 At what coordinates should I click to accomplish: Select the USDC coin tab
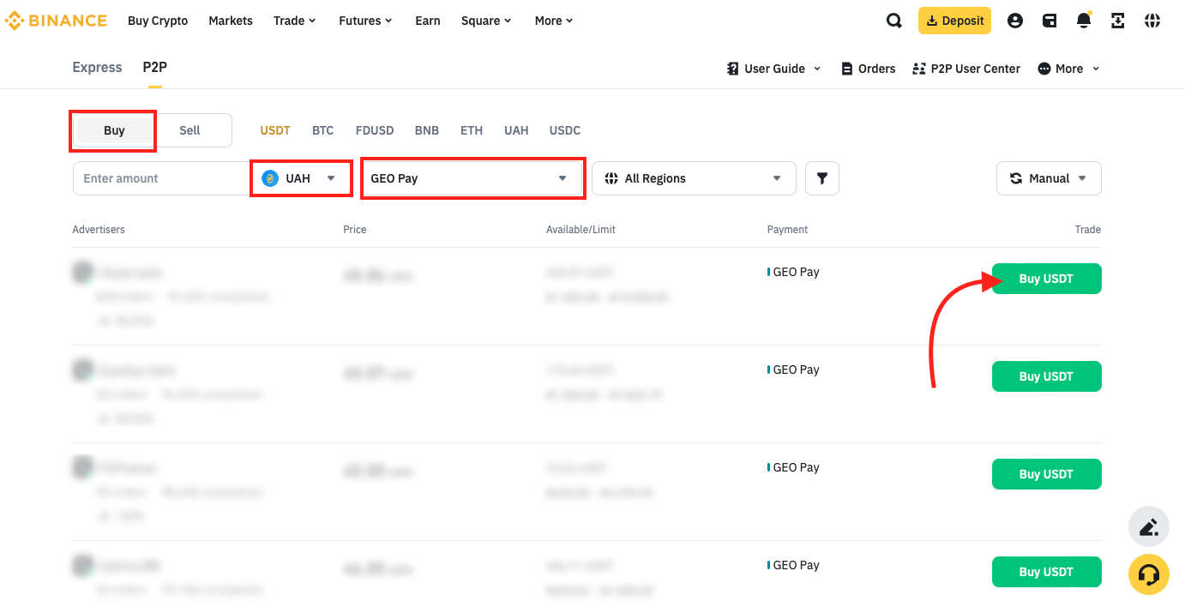[x=565, y=130]
